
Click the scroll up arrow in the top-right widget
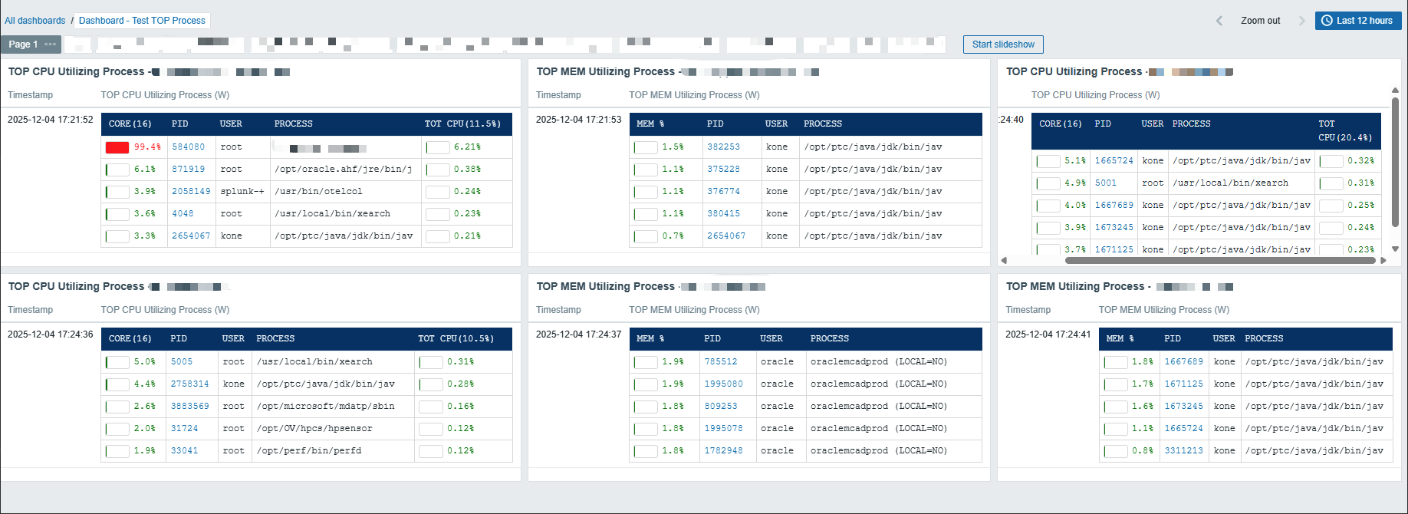pos(1395,91)
